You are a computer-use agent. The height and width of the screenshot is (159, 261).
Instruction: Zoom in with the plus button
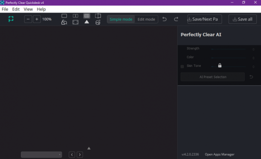pos(37,19)
